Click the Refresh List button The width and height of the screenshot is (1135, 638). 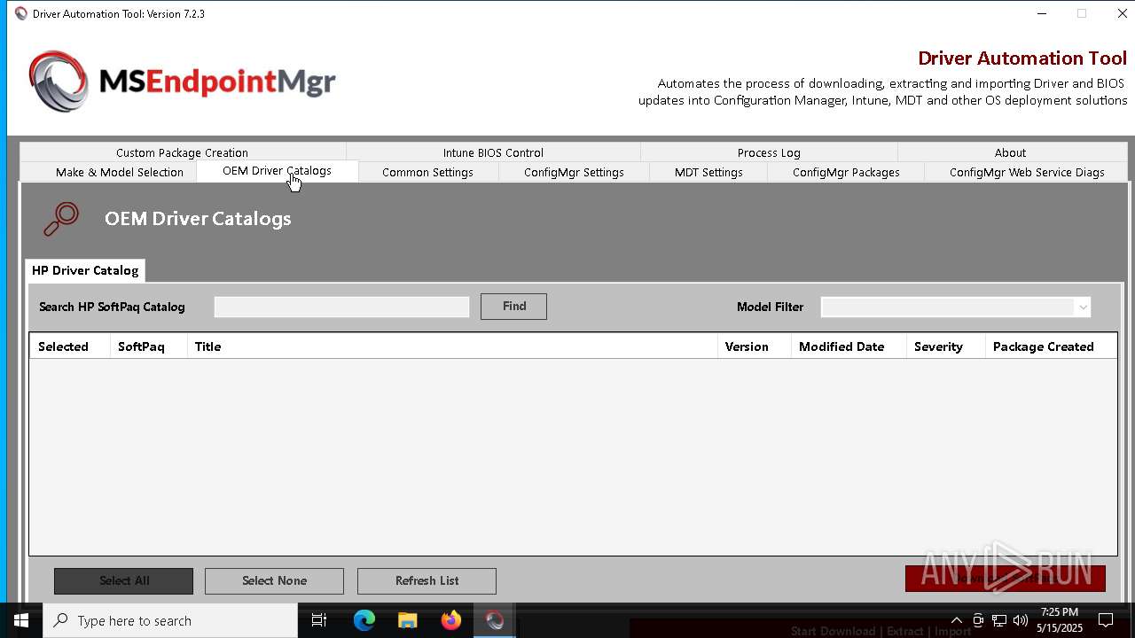427,580
